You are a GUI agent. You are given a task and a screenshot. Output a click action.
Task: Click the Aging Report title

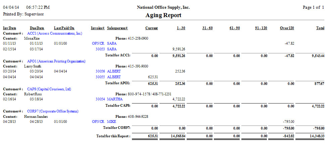[x=163, y=15]
